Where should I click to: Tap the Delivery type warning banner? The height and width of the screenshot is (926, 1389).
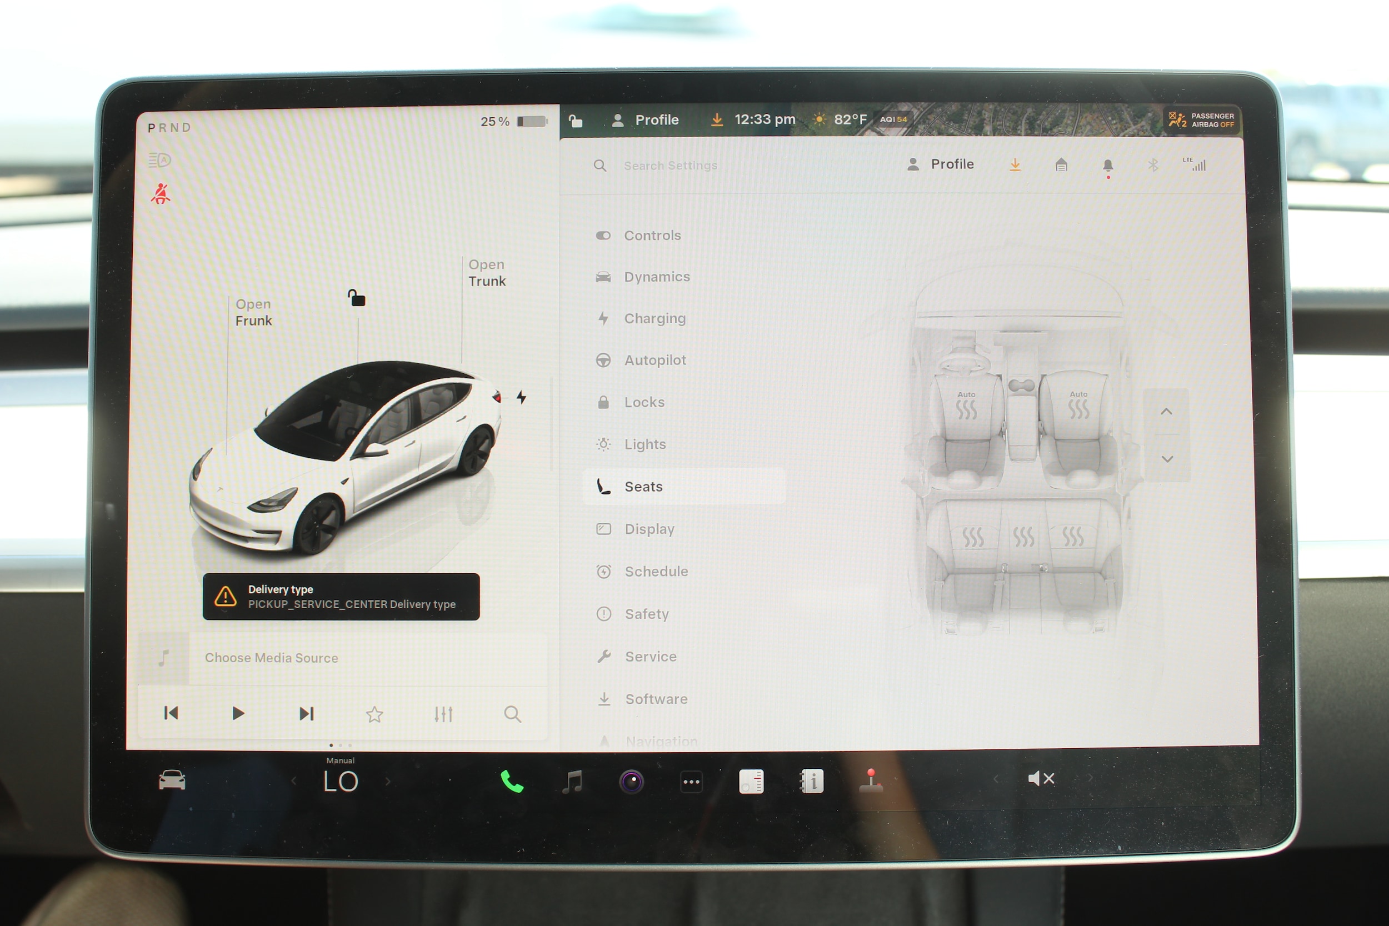tap(341, 597)
